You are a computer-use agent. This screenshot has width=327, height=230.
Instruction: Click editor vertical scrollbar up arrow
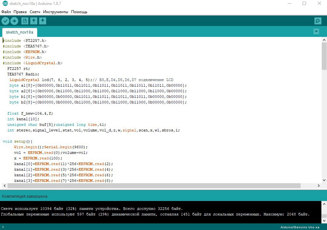[x=324, y=40]
